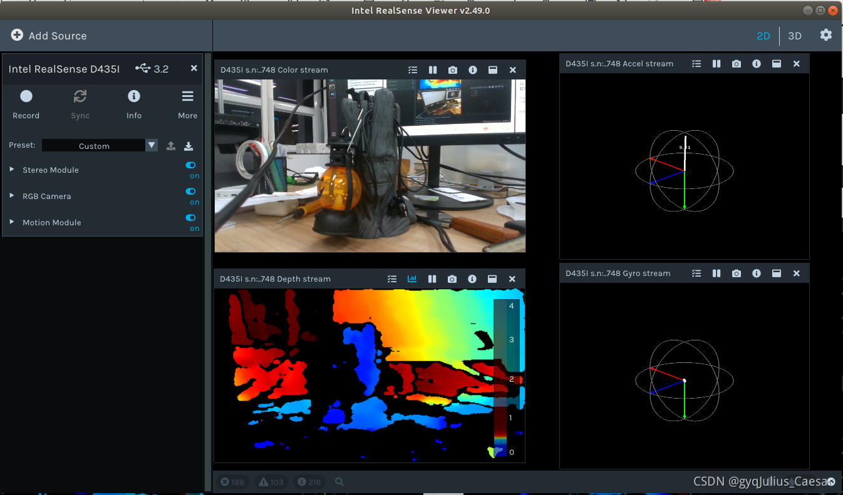Click the Gyro stream 3D axes sphere
This screenshot has height=495, width=843.
click(685, 380)
